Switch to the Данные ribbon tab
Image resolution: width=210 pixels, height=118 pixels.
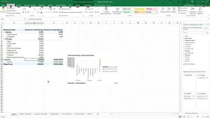click(50, 5)
